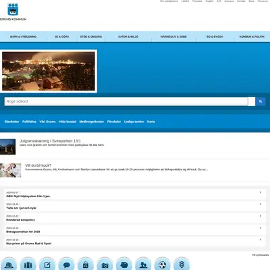Open the Kommun & Politik menu
This screenshot has height=270, width=270.
252,36
